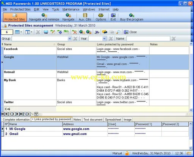Screen dimensions: 194x157
Task: Open the File menu
Action: [5, 9]
